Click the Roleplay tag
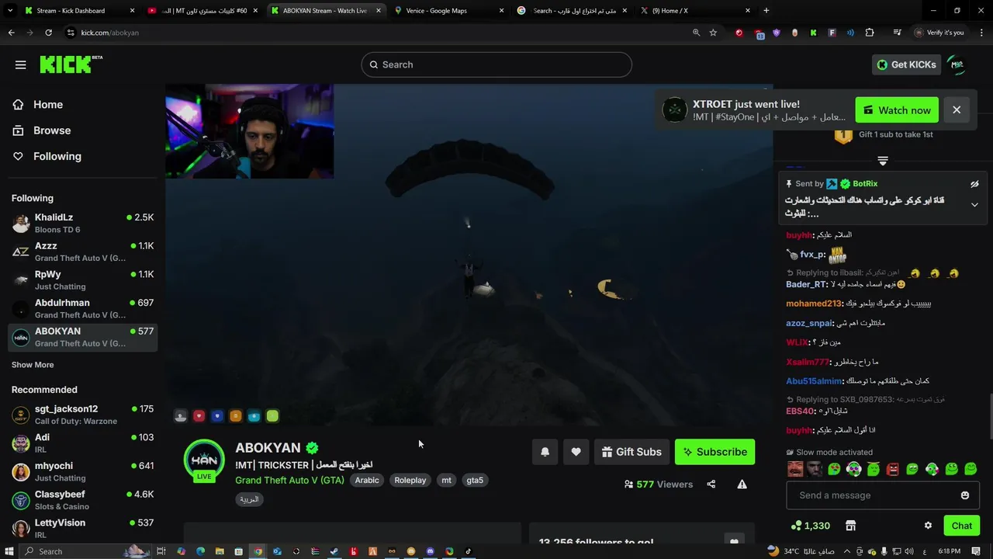993x559 pixels. tap(410, 481)
